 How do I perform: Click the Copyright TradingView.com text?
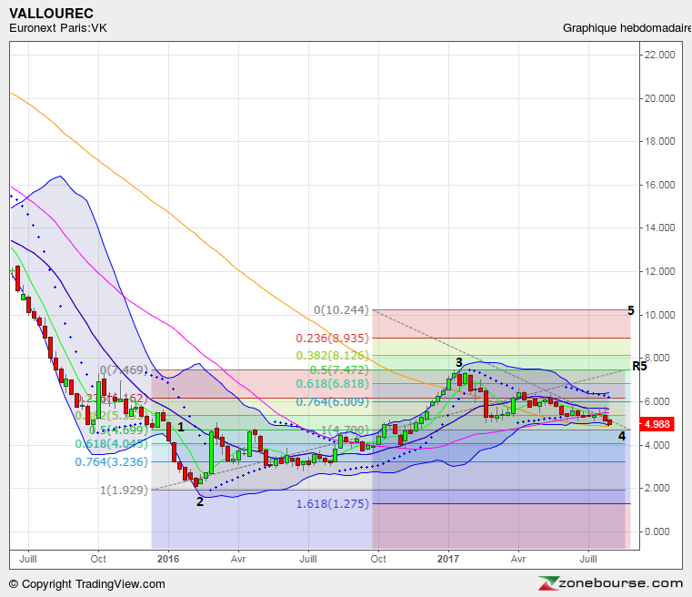[x=87, y=584]
